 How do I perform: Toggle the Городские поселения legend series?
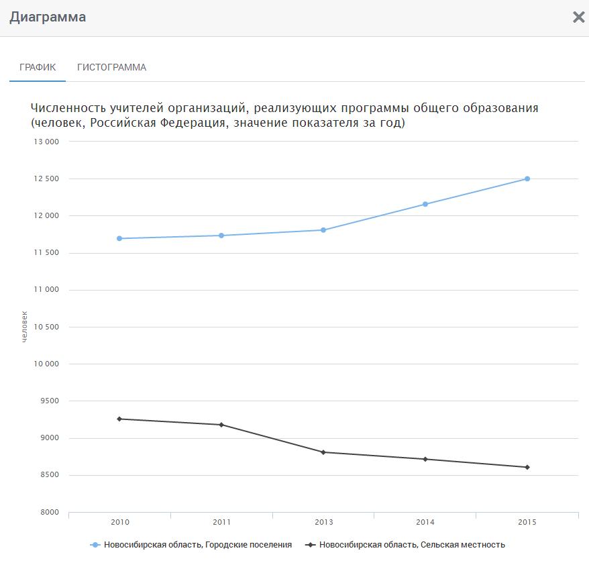tap(199, 545)
